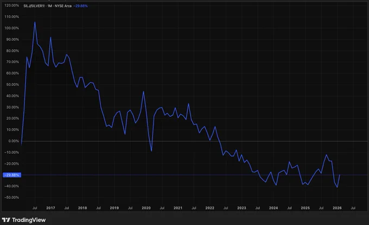The height and width of the screenshot is (225, 369).
Task: Click the 2018 time axis label
Action: coord(82,208)
